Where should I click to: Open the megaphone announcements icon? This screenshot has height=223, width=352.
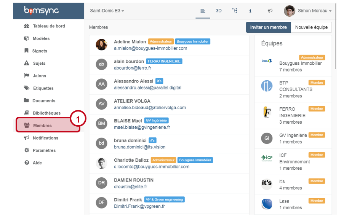[x=270, y=11]
